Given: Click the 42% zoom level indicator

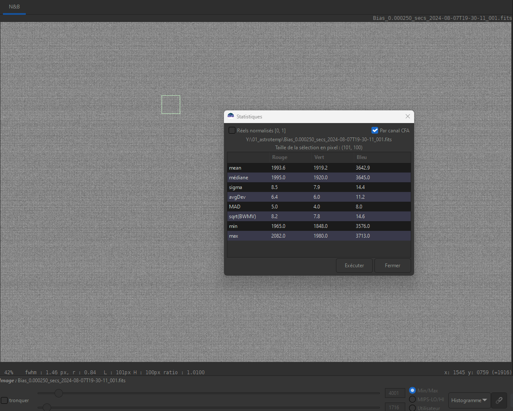Looking at the screenshot, I should click(8, 373).
